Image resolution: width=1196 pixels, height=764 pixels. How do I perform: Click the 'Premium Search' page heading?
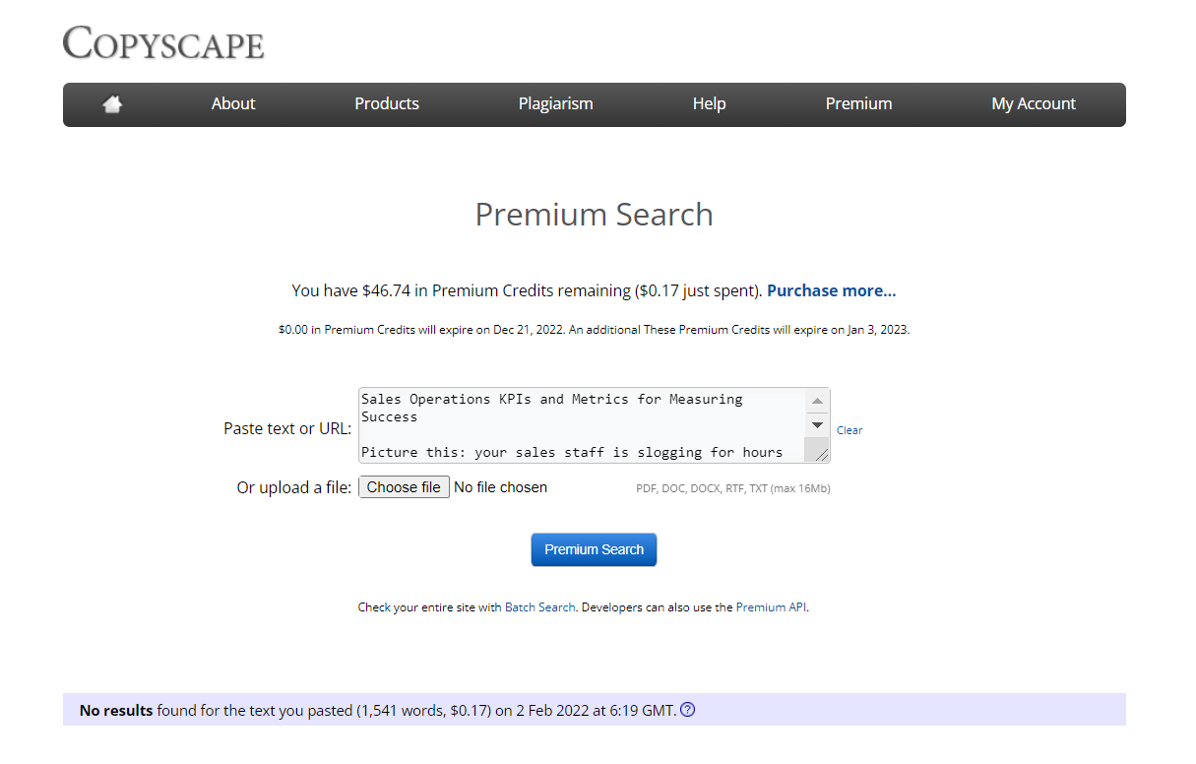point(595,215)
